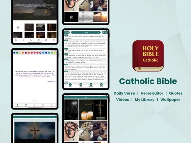Screen dimensions: 191x143
Task: Tap the third round button in reader bottom bar
Action: (91, 85)
